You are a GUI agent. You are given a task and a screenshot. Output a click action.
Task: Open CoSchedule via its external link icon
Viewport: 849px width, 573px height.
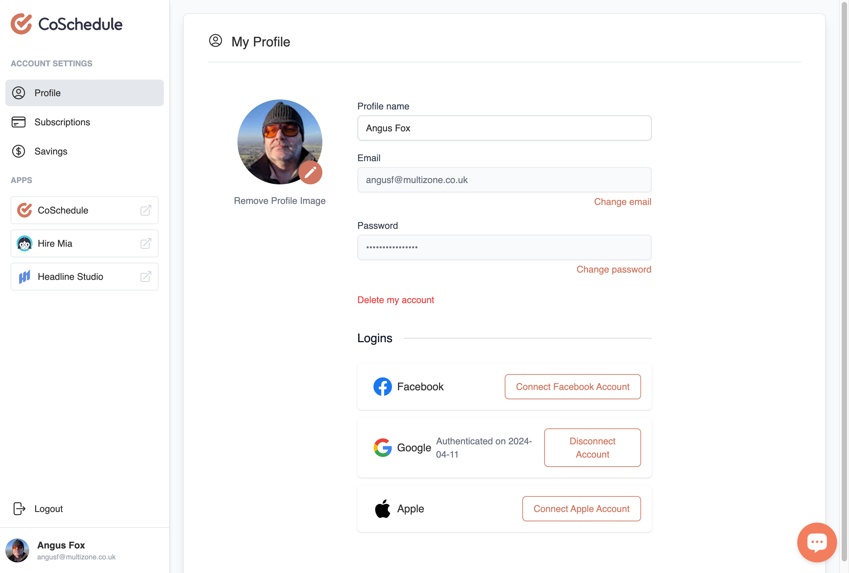point(146,210)
